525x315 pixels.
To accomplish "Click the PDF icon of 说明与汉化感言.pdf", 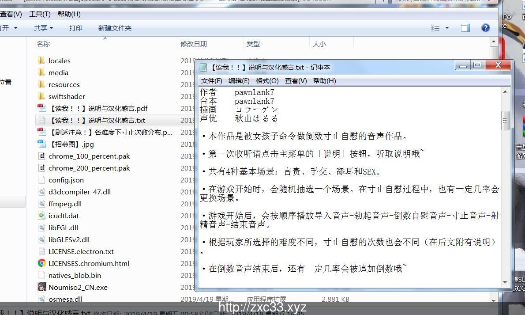I will [41, 108].
